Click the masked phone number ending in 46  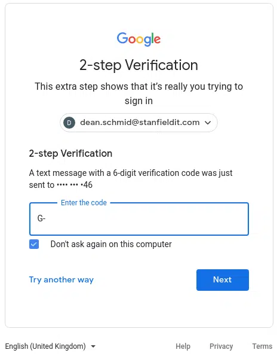point(75,185)
